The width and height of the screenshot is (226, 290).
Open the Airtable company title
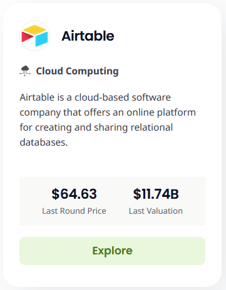[88, 36]
